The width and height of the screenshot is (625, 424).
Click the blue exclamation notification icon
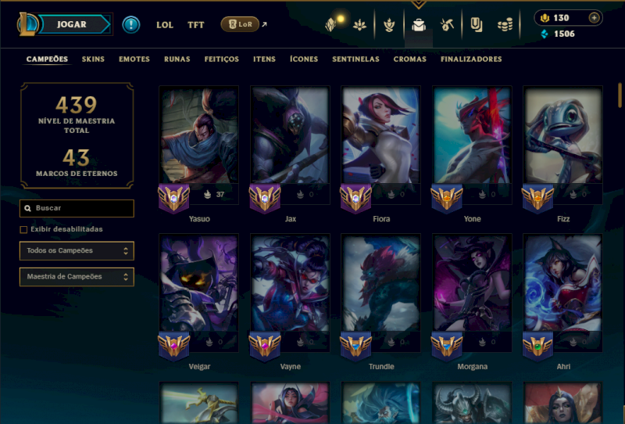(x=130, y=25)
